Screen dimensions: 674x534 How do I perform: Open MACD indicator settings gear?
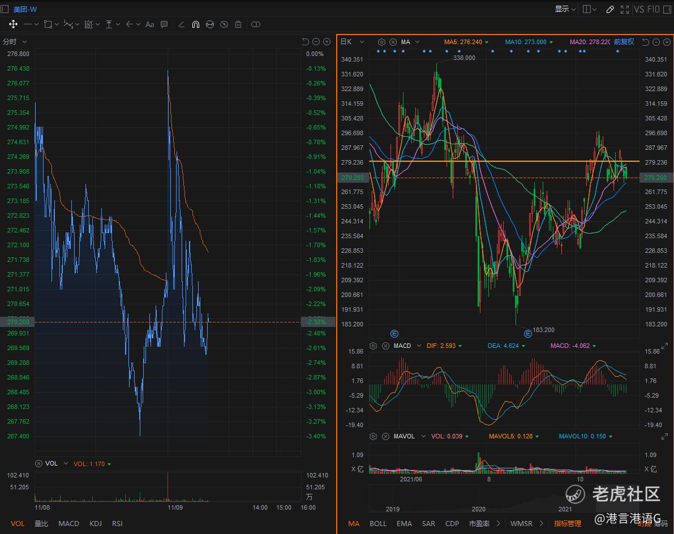(x=374, y=346)
